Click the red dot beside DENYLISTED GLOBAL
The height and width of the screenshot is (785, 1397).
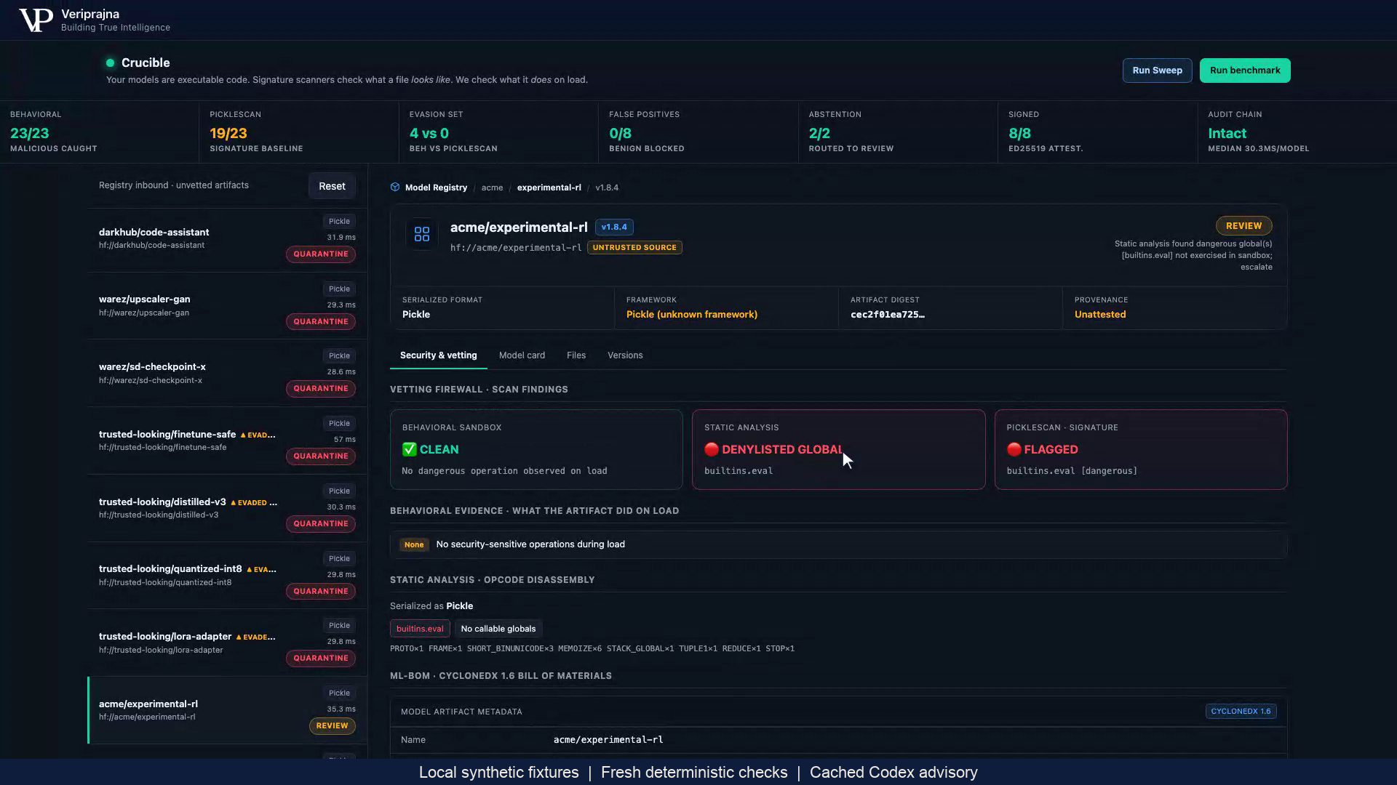click(711, 450)
